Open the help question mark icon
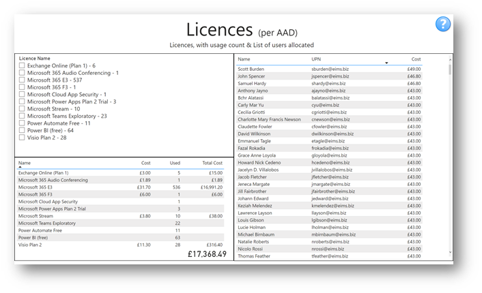This screenshot has width=482, height=293. (443, 24)
